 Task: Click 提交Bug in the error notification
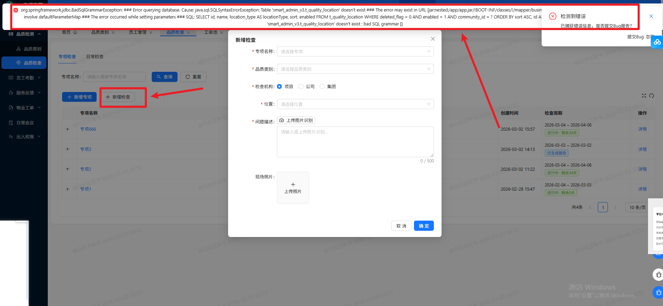[x=635, y=37]
